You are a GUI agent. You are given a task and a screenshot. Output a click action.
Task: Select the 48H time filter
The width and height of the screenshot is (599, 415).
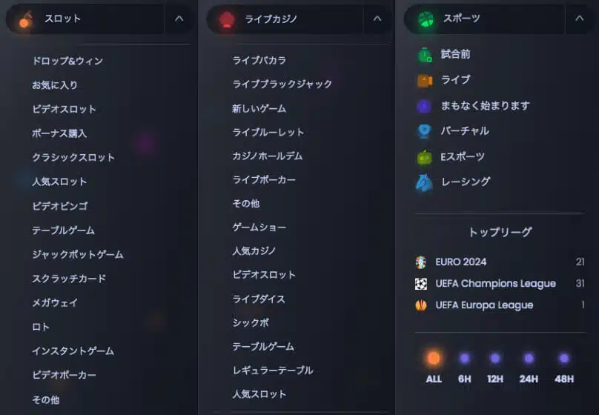(x=564, y=367)
